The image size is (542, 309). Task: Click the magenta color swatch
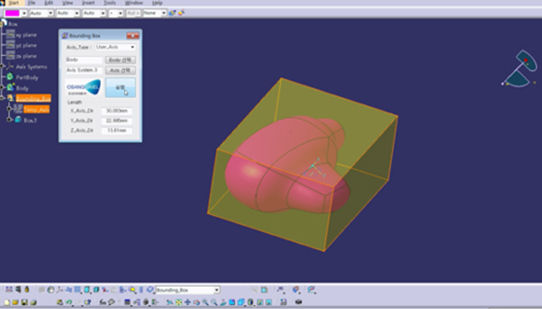coord(12,13)
